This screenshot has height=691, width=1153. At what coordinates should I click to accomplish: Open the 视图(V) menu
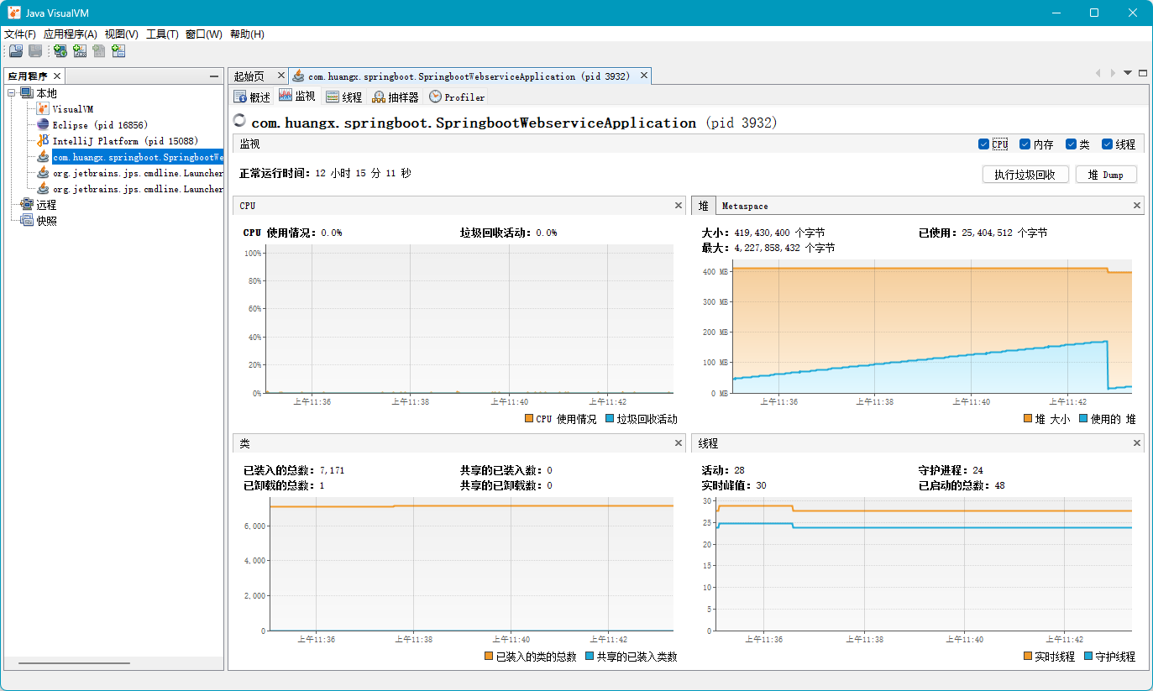[121, 34]
